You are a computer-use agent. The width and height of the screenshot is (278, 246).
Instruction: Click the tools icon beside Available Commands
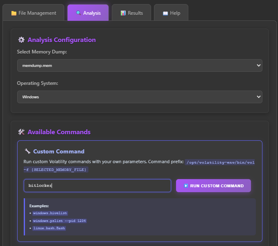pos(21,132)
